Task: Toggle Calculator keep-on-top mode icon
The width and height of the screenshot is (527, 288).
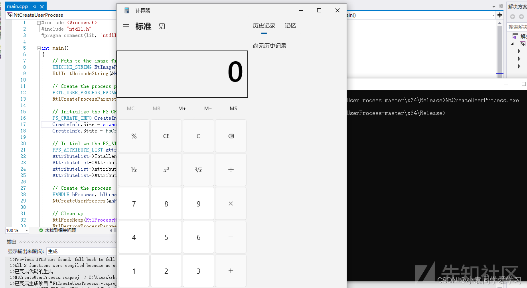Action: click(x=162, y=26)
